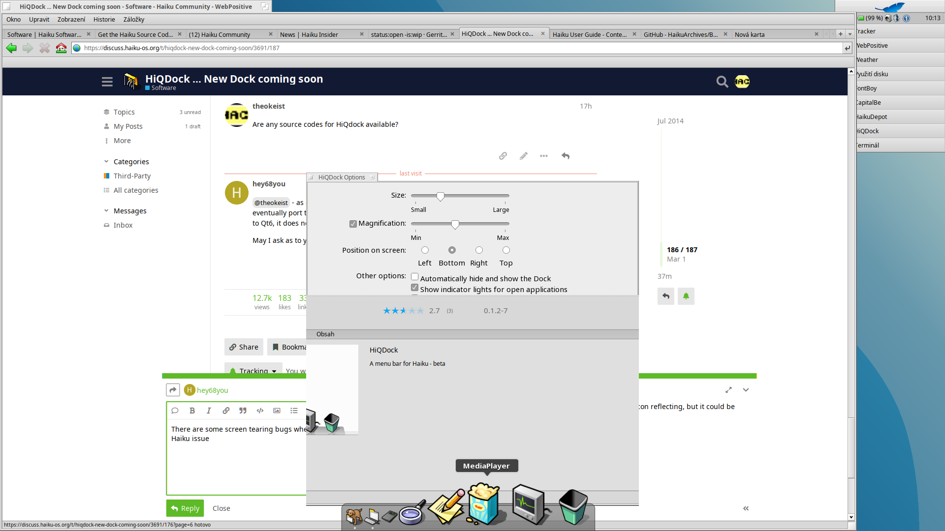Open My Posts in sidebar
945x531 pixels.
[128, 126]
